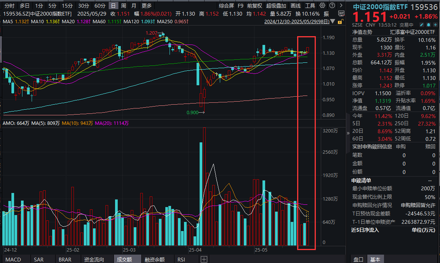Add to watchlist with the plus icon
The width and height of the screenshot is (440, 263).
[x=435, y=25]
